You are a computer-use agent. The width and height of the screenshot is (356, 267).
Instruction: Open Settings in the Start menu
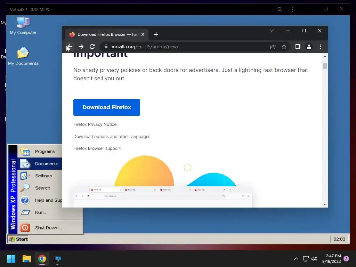coord(40,176)
